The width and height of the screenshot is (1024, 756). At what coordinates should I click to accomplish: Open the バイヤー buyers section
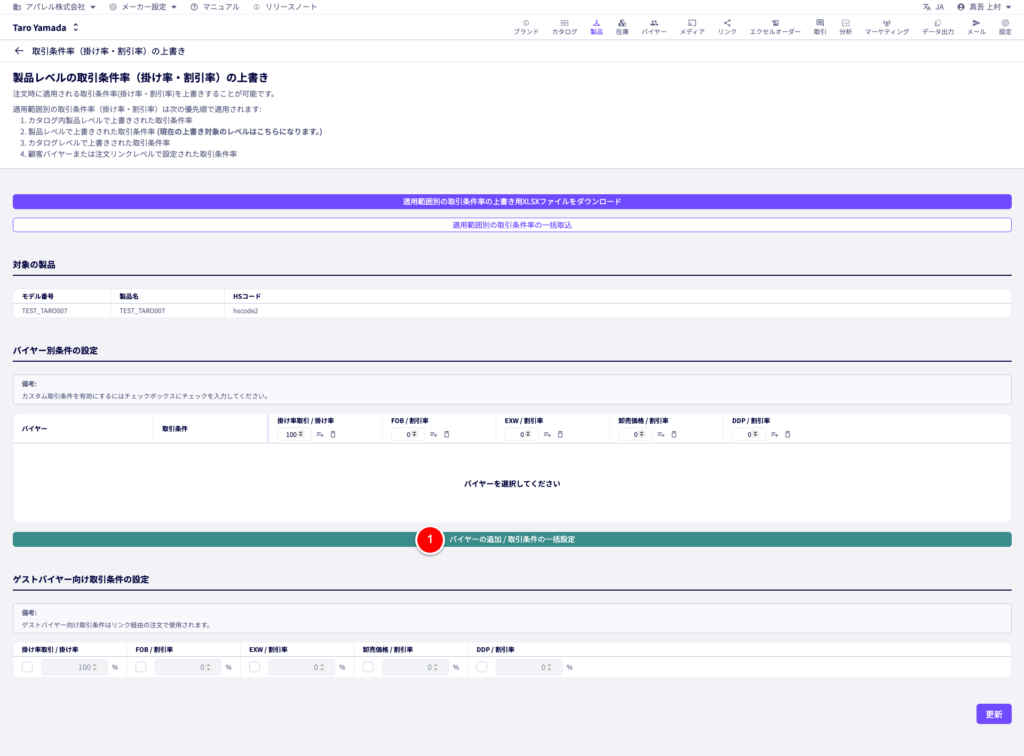tap(654, 27)
